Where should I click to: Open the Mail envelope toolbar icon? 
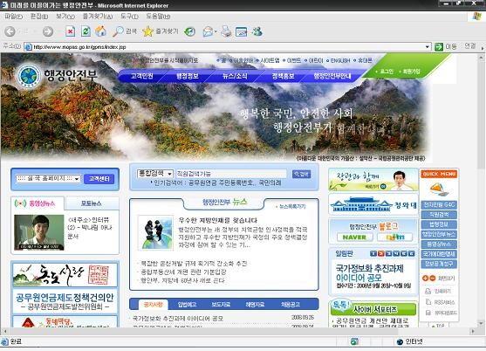209,31
